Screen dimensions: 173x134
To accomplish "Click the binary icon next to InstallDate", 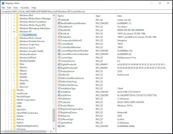I will (x=59, y=92).
